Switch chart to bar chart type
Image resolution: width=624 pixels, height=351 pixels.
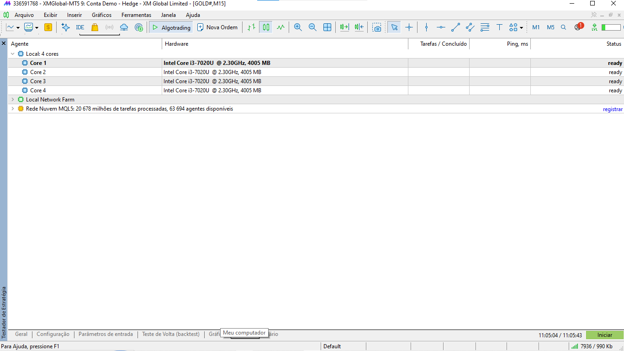[x=251, y=27]
